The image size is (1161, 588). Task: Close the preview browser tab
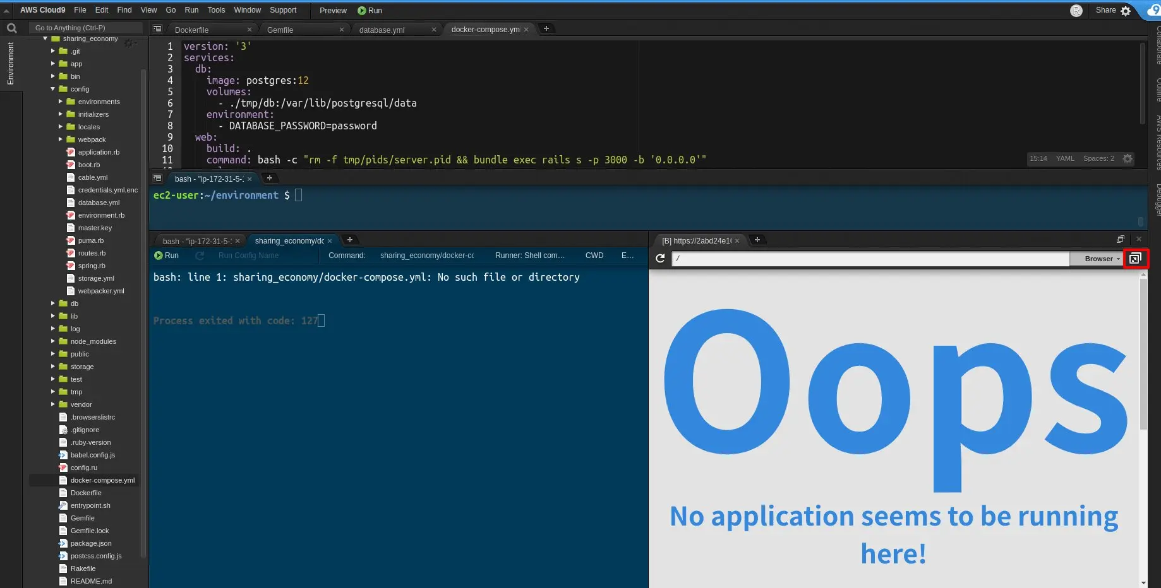coord(737,241)
